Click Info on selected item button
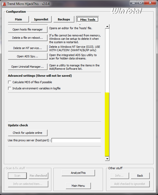This screenshot has height=195, width=158. (28, 184)
